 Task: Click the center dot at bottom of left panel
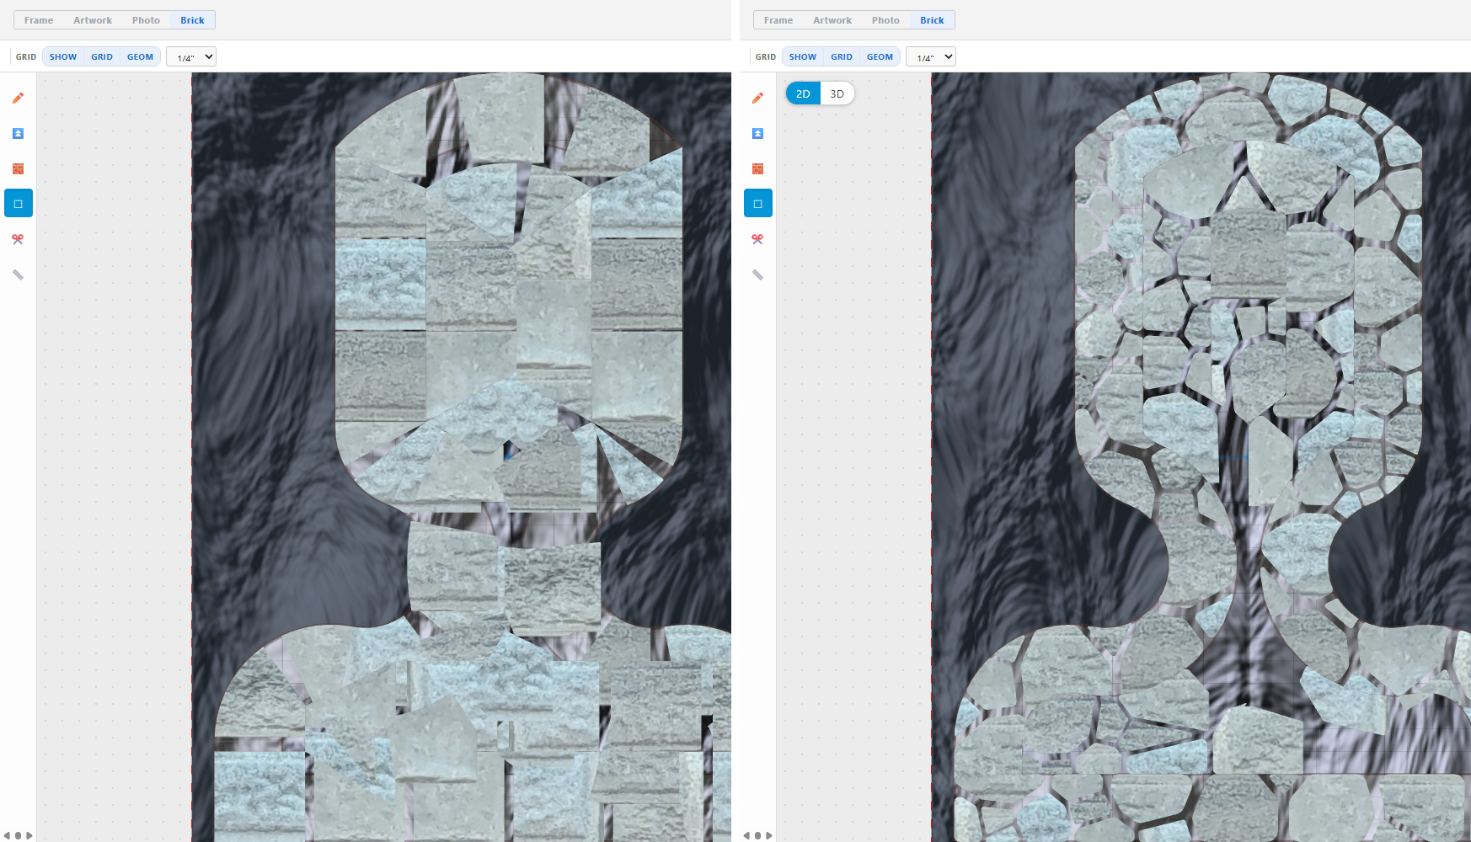[18, 836]
